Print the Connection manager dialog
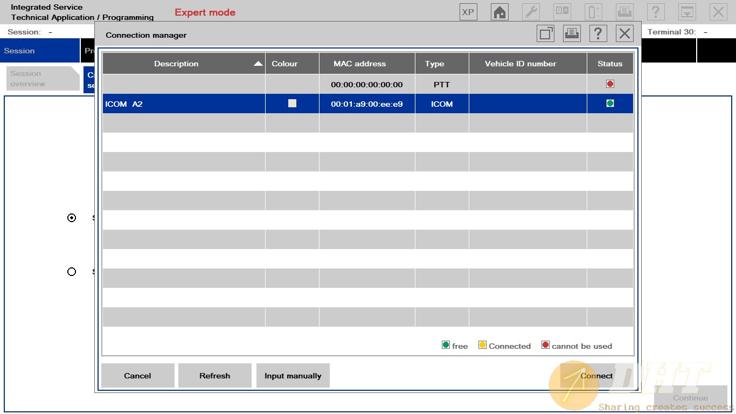The height and width of the screenshot is (414, 736). [x=572, y=33]
